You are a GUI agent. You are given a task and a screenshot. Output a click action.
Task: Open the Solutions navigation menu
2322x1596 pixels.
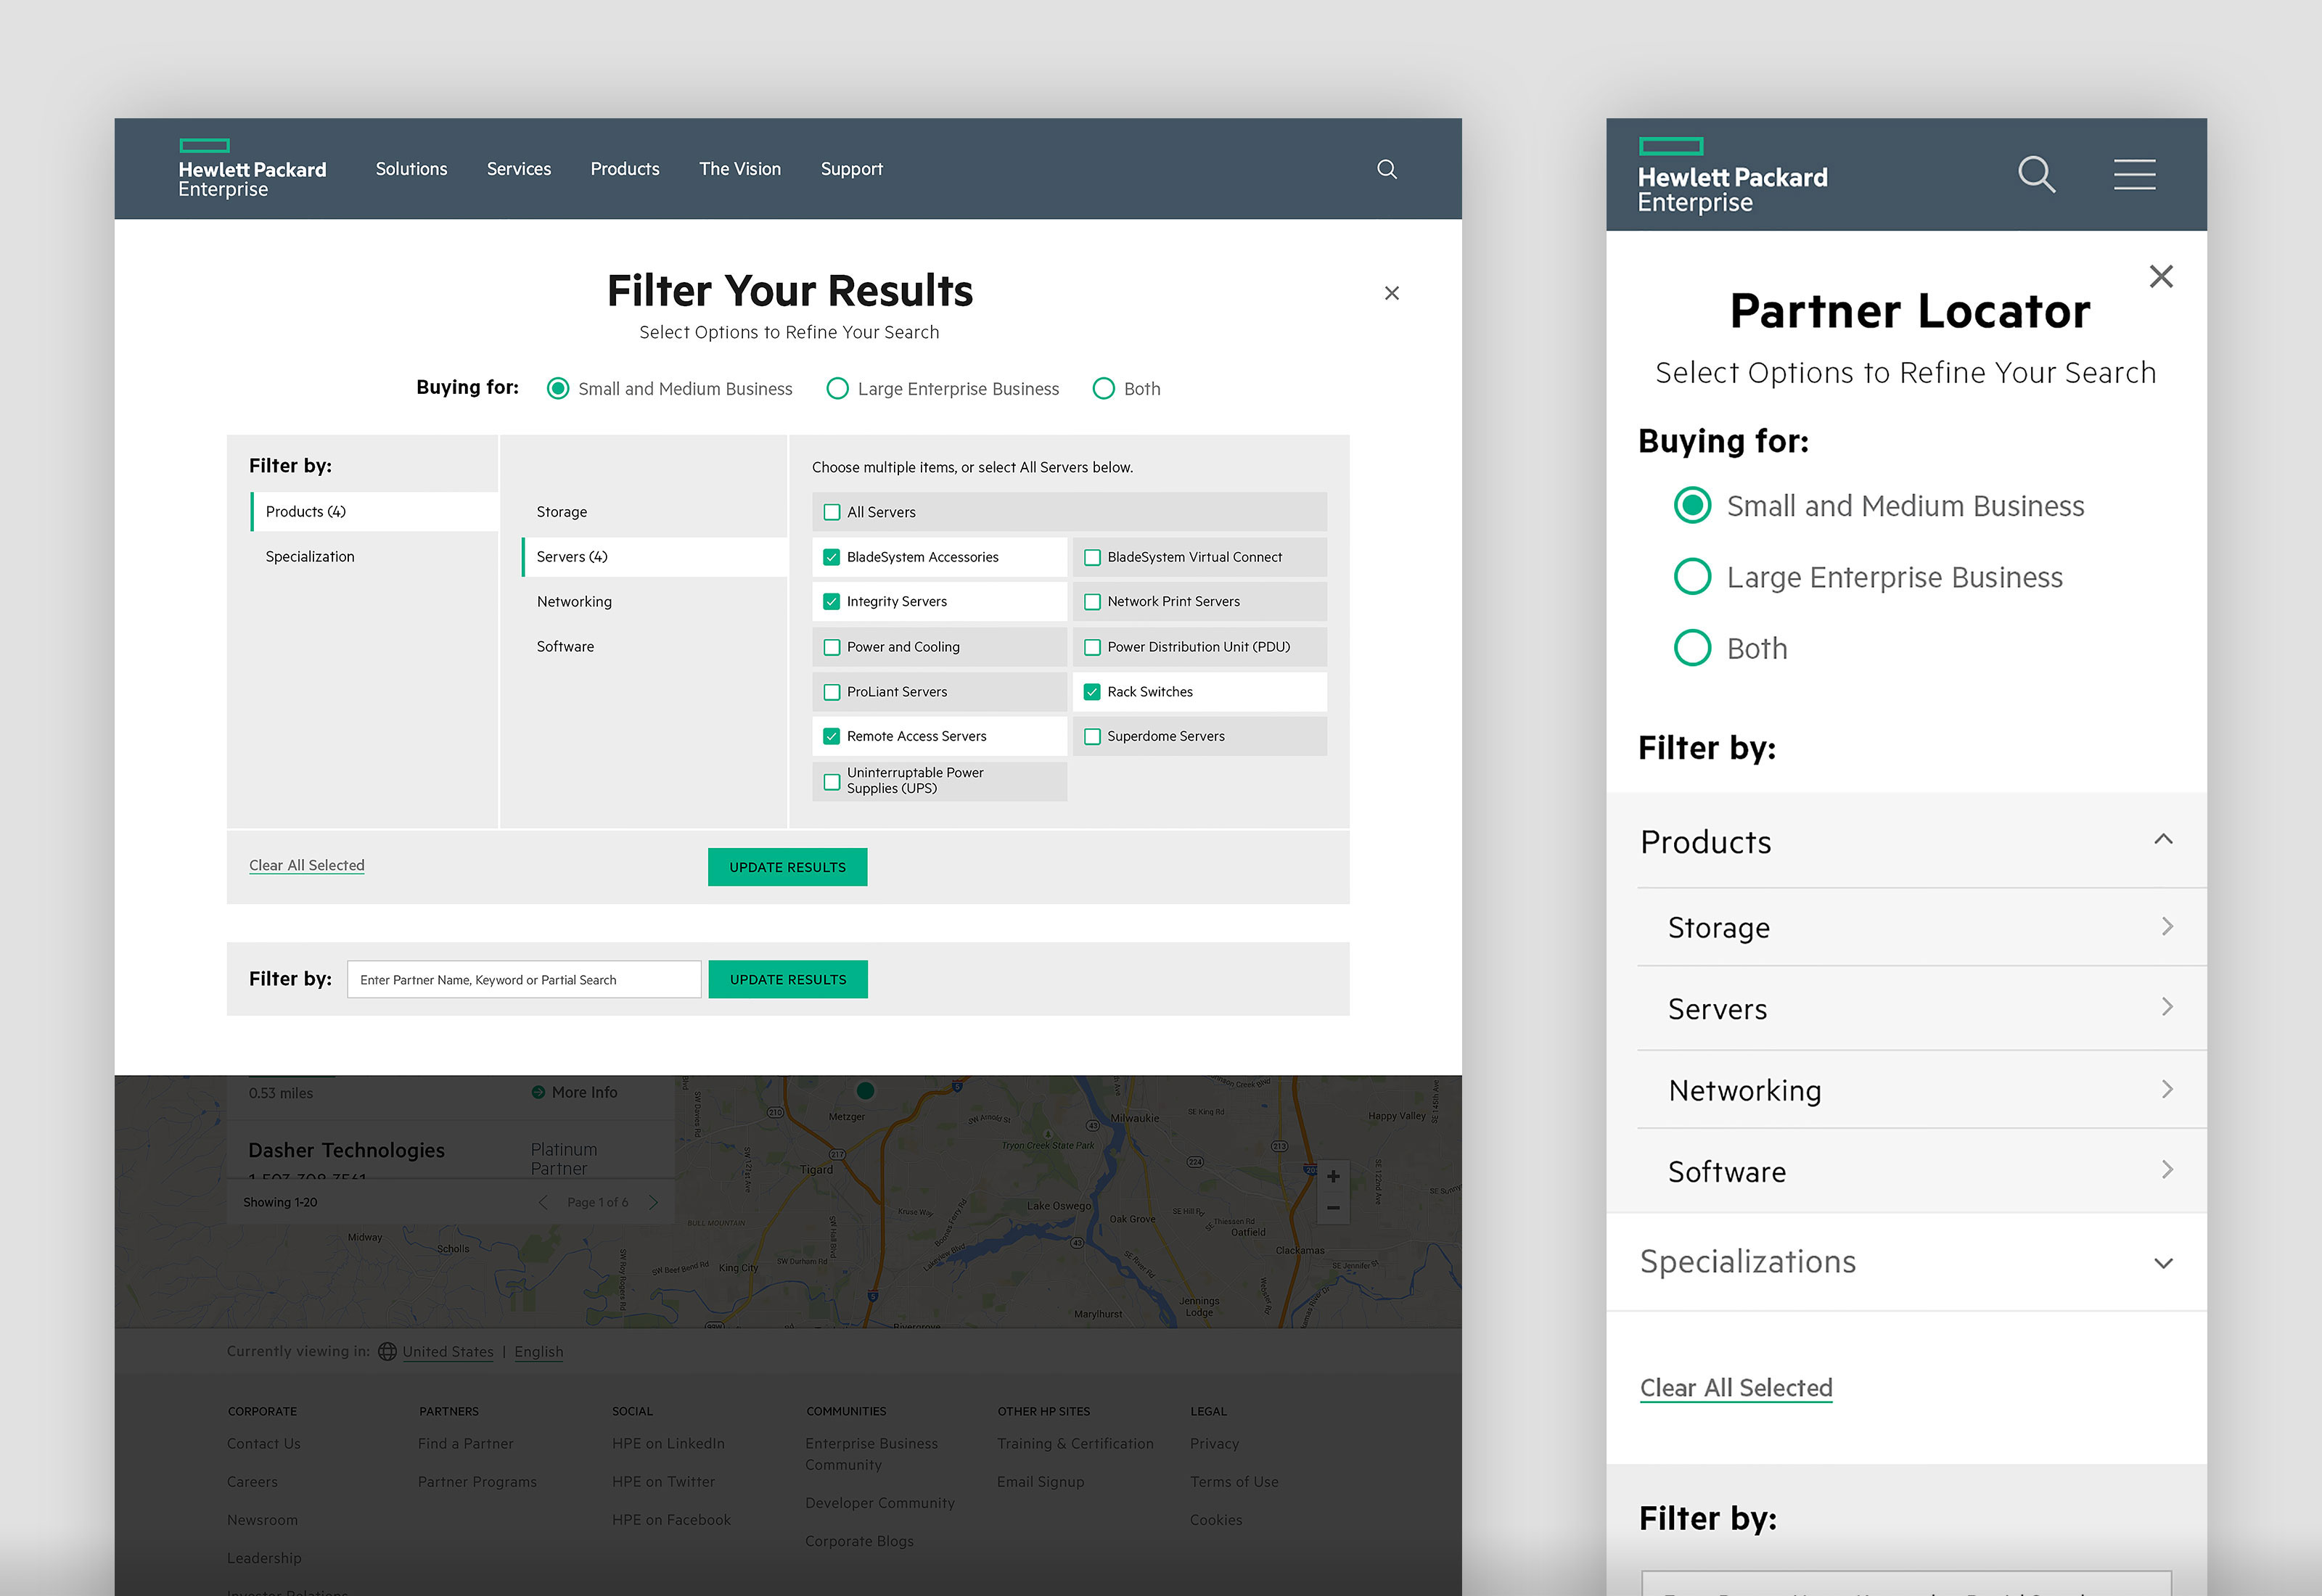[411, 169]
